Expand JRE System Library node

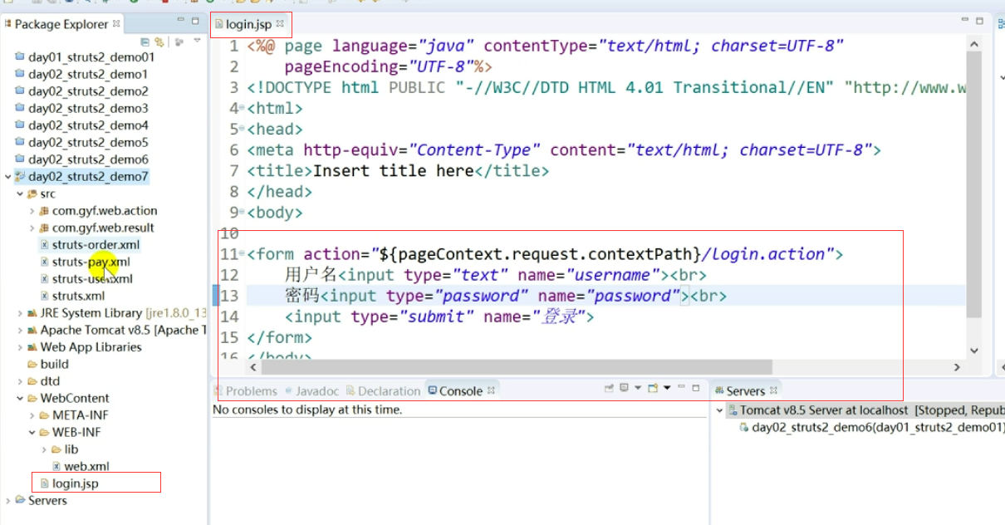coord(20,313)
